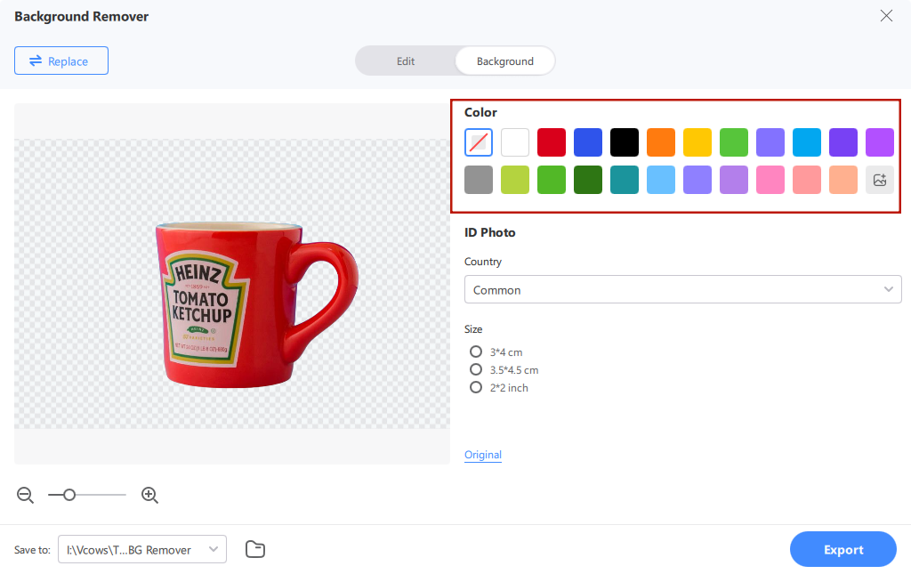Choose the peach orange swatch
Screen dimensions: 911x574
coord(843,180)
